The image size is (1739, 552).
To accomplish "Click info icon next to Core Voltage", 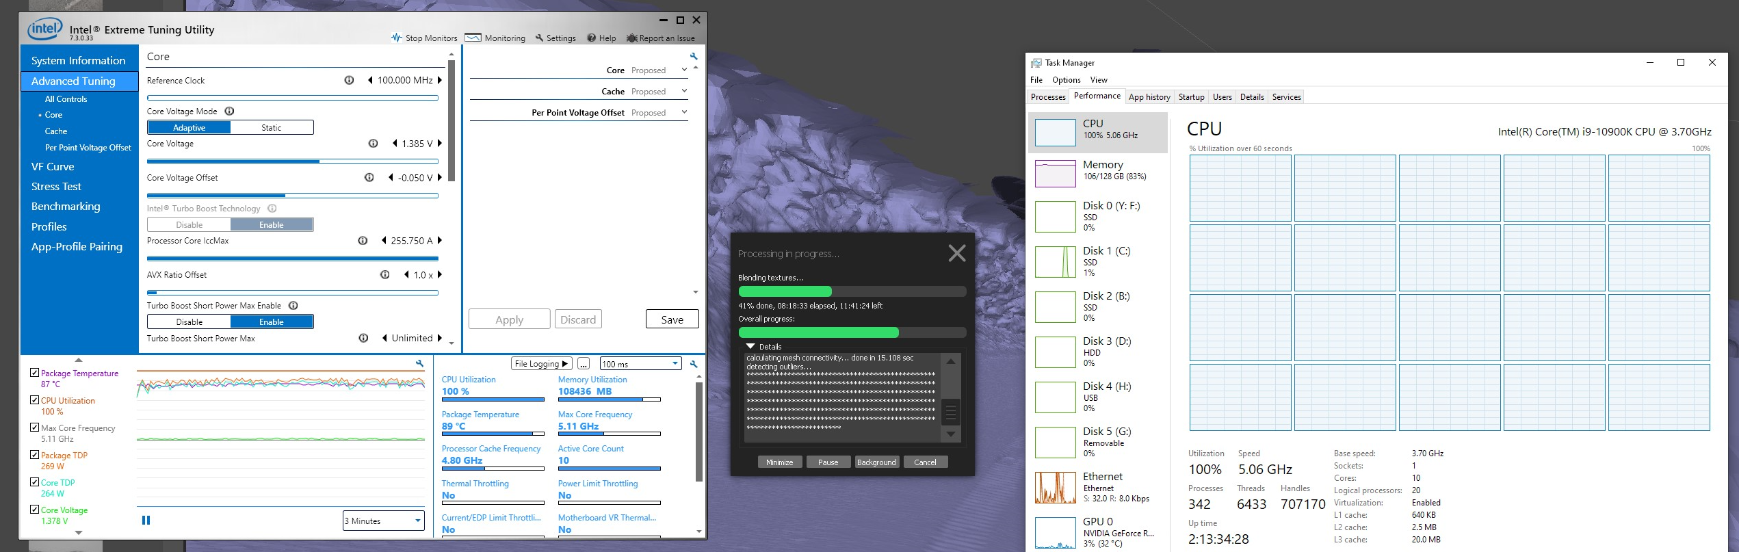I will tap(373, 144).
